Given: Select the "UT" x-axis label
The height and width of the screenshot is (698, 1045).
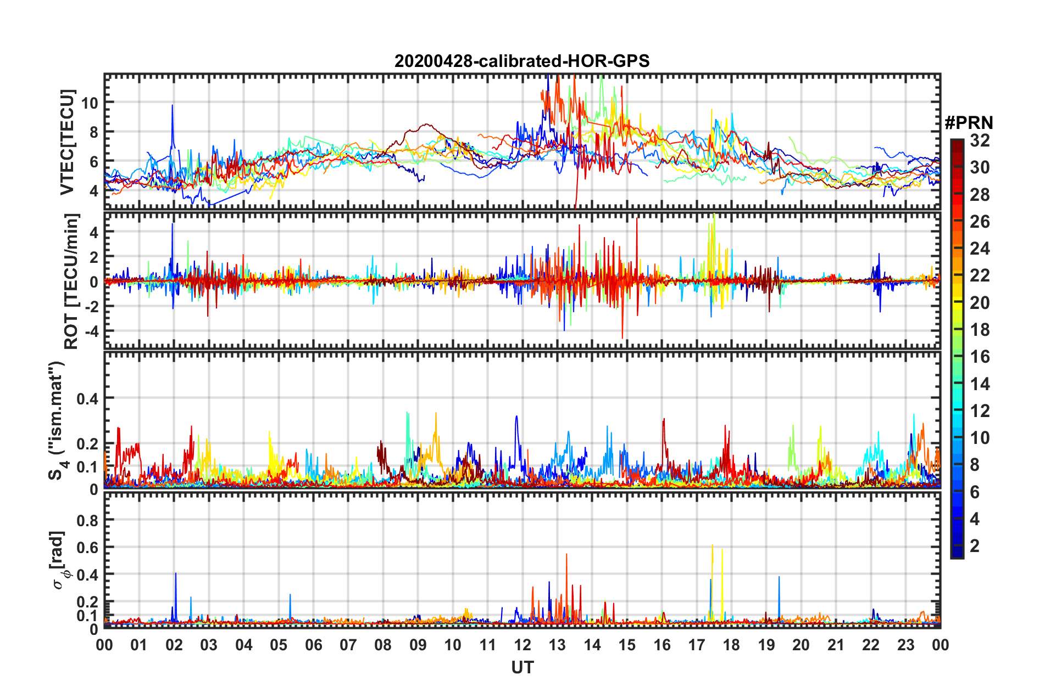Looking at the screenshot, I should pyautogui.click(x=522, y=667).
